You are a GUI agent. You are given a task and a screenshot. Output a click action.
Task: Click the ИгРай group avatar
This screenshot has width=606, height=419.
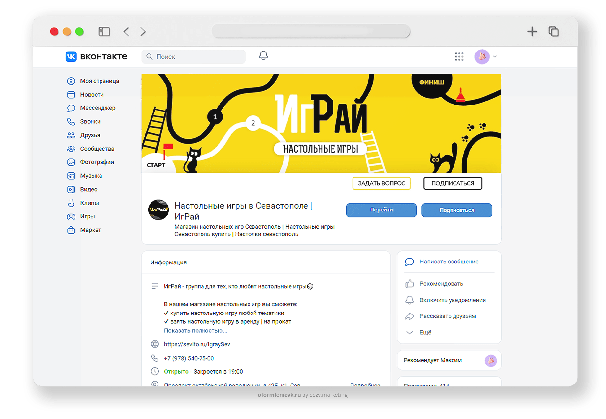158,210
